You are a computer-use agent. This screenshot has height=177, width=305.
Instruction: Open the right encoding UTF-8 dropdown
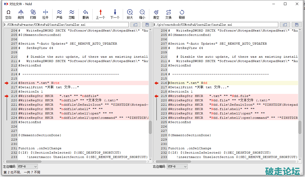[177, 166]
